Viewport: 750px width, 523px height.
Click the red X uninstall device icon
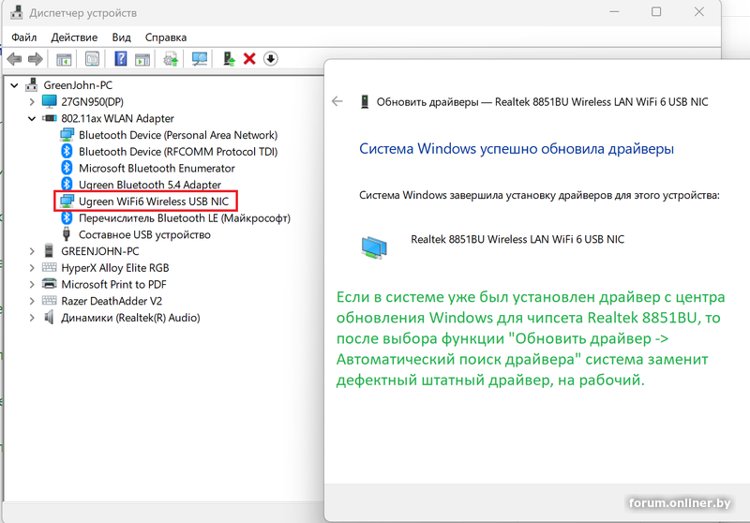[249, 59]
